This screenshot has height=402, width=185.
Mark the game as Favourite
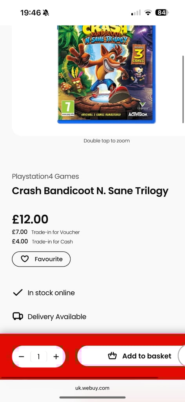pyautogui.click(x=41, y=259)
